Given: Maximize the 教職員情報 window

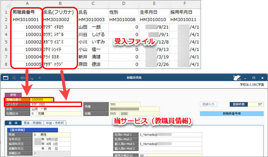Looking at the screenshot, I should pyautogui.click(x=254, y=78).
